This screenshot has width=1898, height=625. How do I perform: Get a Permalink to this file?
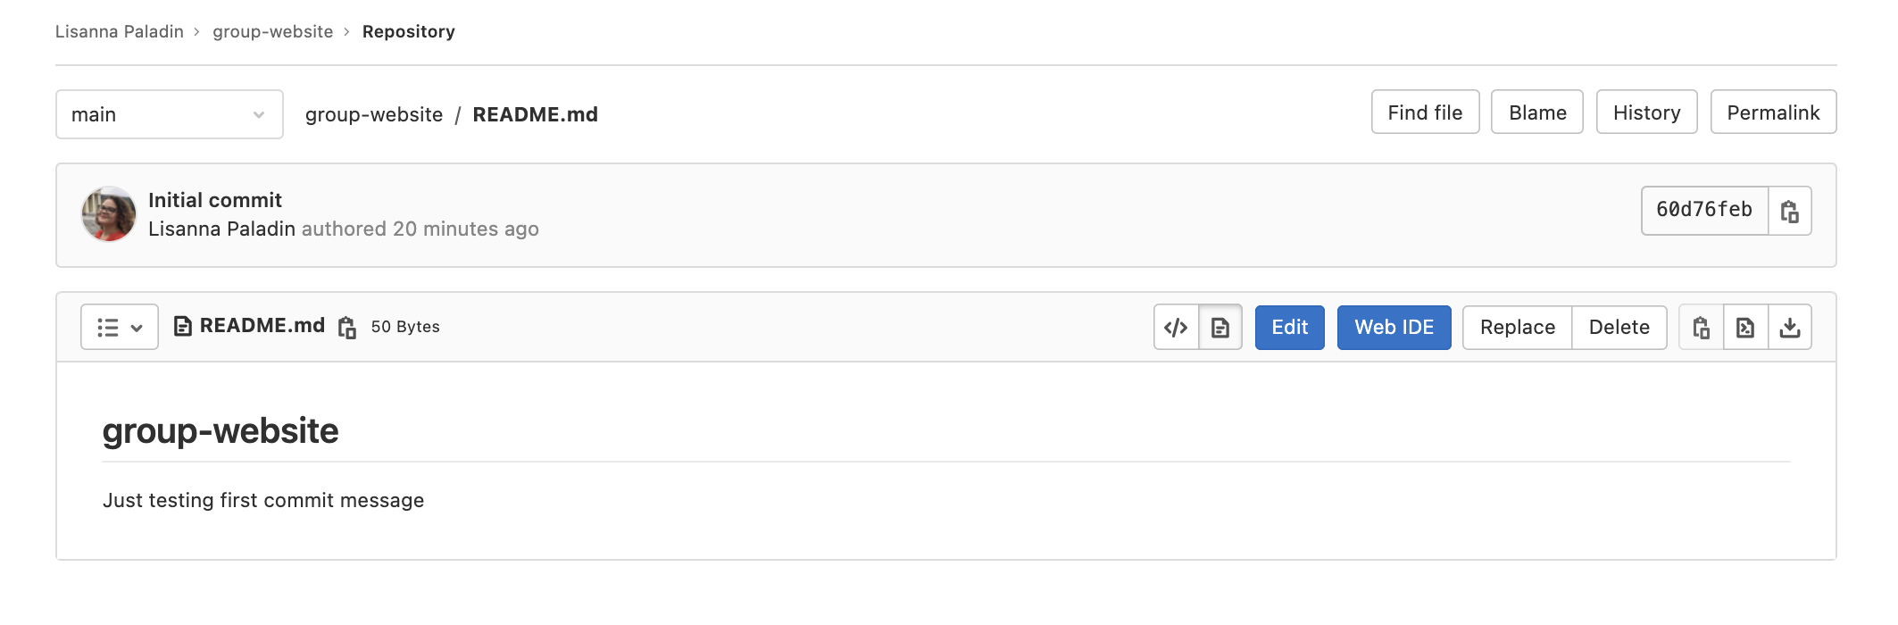pos(1772,112)
